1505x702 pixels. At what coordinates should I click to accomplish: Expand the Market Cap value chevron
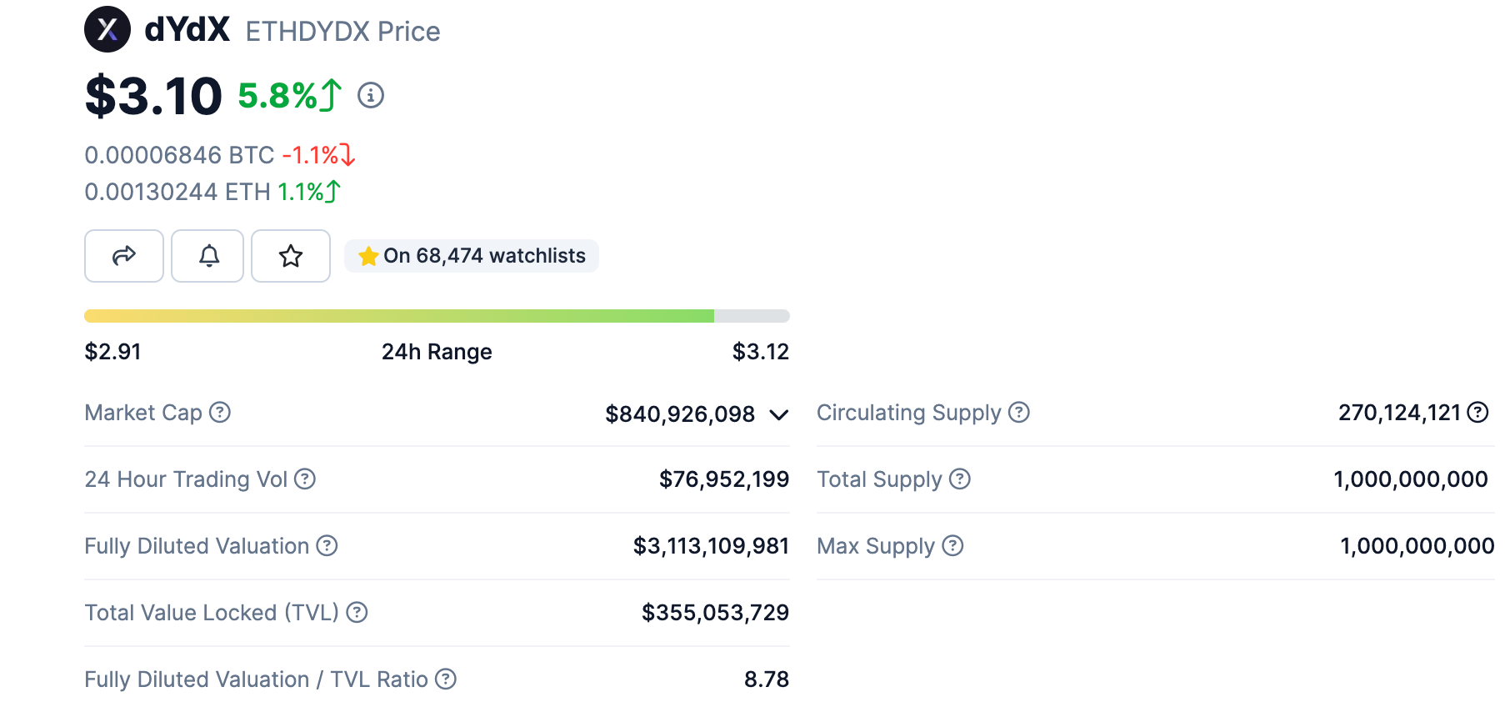[x=778, y=414]
